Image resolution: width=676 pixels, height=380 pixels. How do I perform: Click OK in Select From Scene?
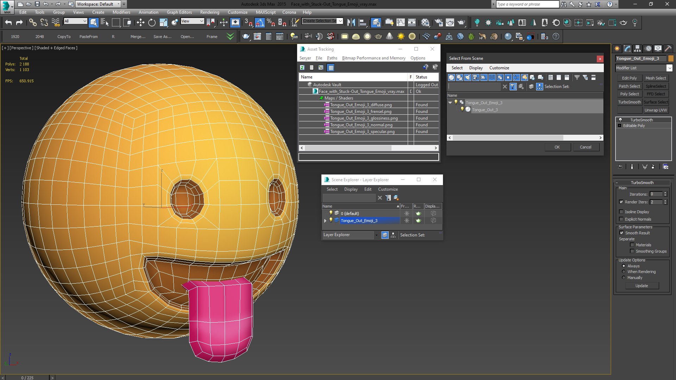tap(557, 147)
